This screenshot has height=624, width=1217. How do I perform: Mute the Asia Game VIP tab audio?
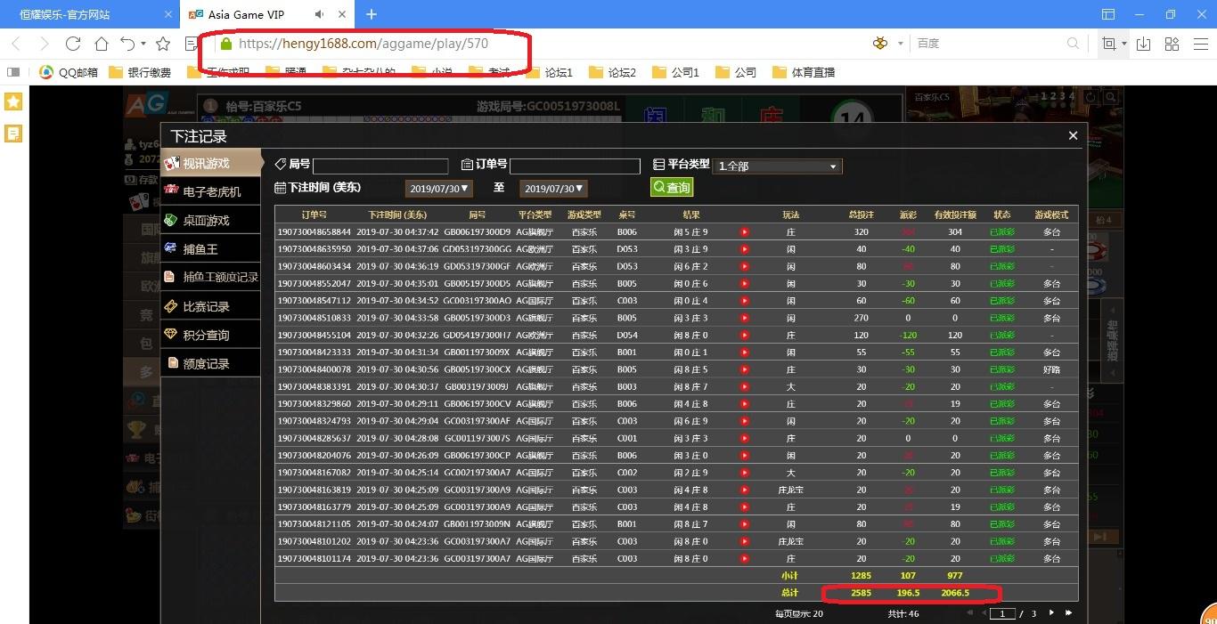click(x=321, y=14)
